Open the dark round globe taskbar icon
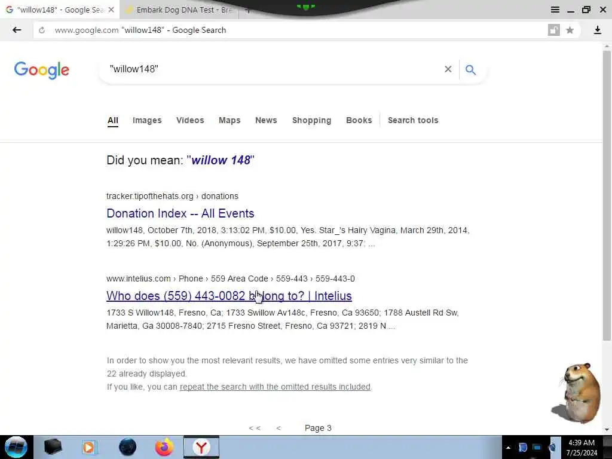 coord(127,447)
